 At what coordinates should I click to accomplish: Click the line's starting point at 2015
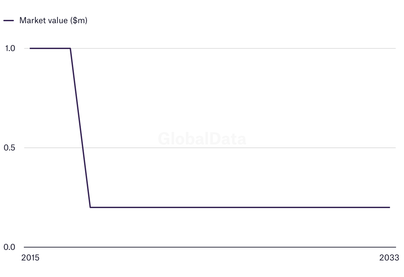point(30,48)
